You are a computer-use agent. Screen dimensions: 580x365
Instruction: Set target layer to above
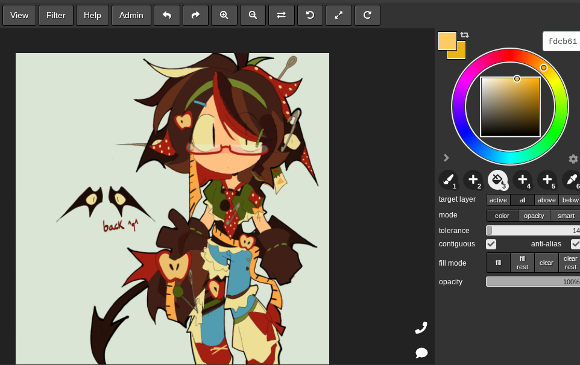point(547,200)
